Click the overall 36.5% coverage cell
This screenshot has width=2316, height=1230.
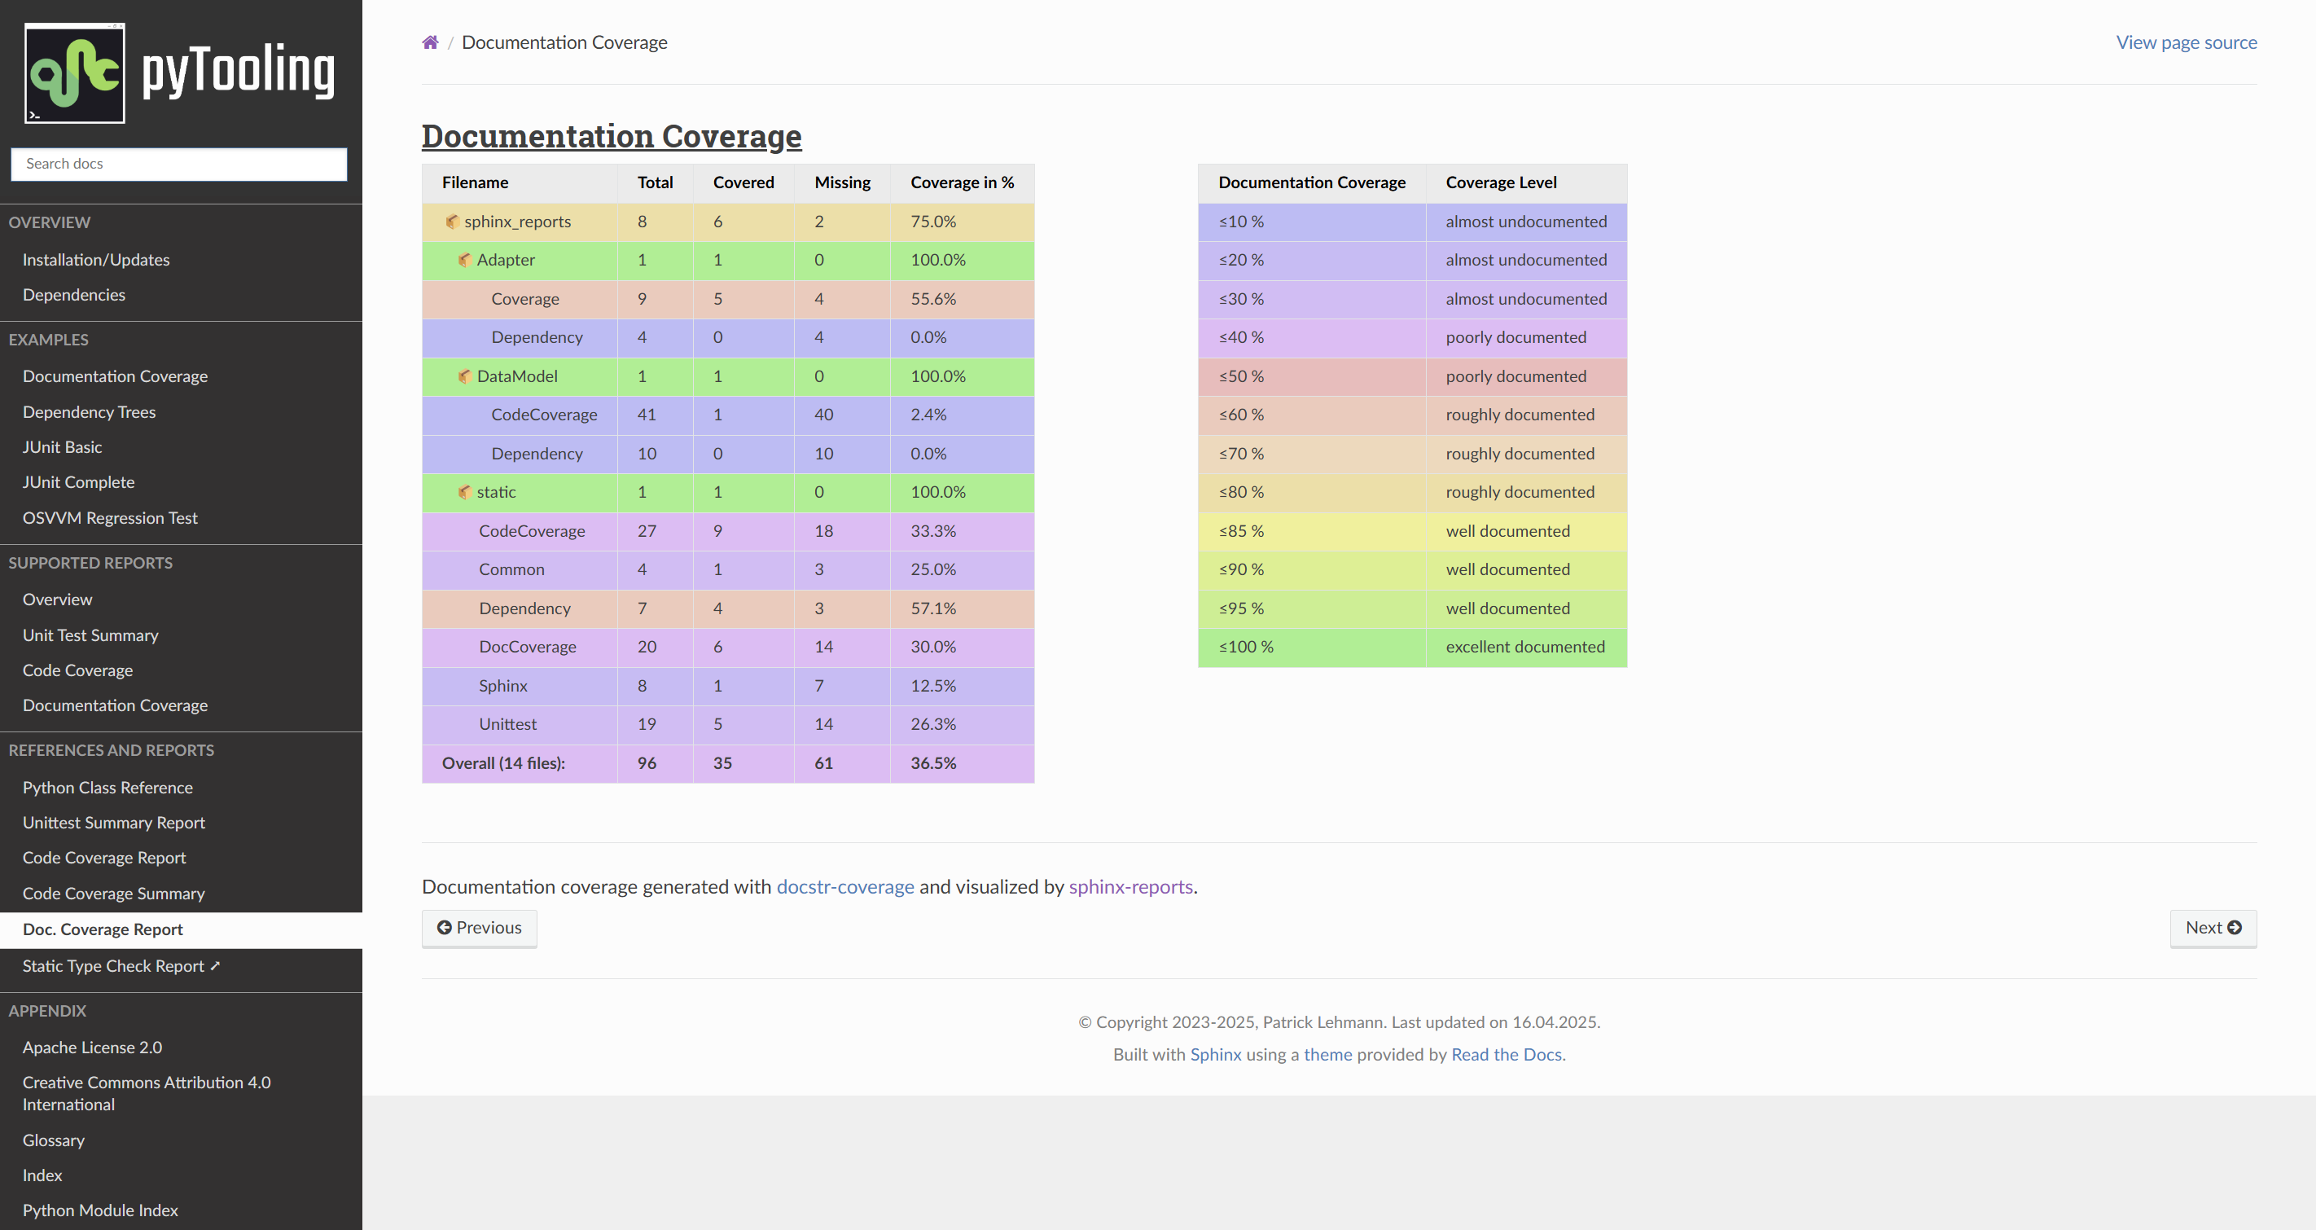pyautogui.click(x=962, y=762)
